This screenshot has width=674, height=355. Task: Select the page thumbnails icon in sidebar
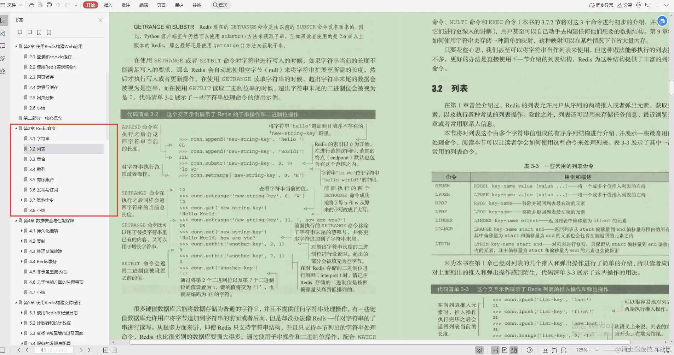tap(4, 33)
